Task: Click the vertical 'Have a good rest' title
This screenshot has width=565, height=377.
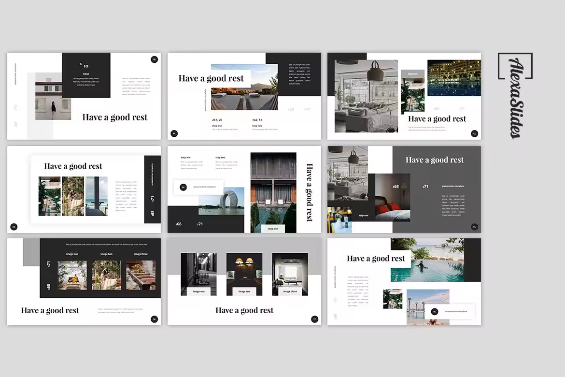Action: coord(309,192)
